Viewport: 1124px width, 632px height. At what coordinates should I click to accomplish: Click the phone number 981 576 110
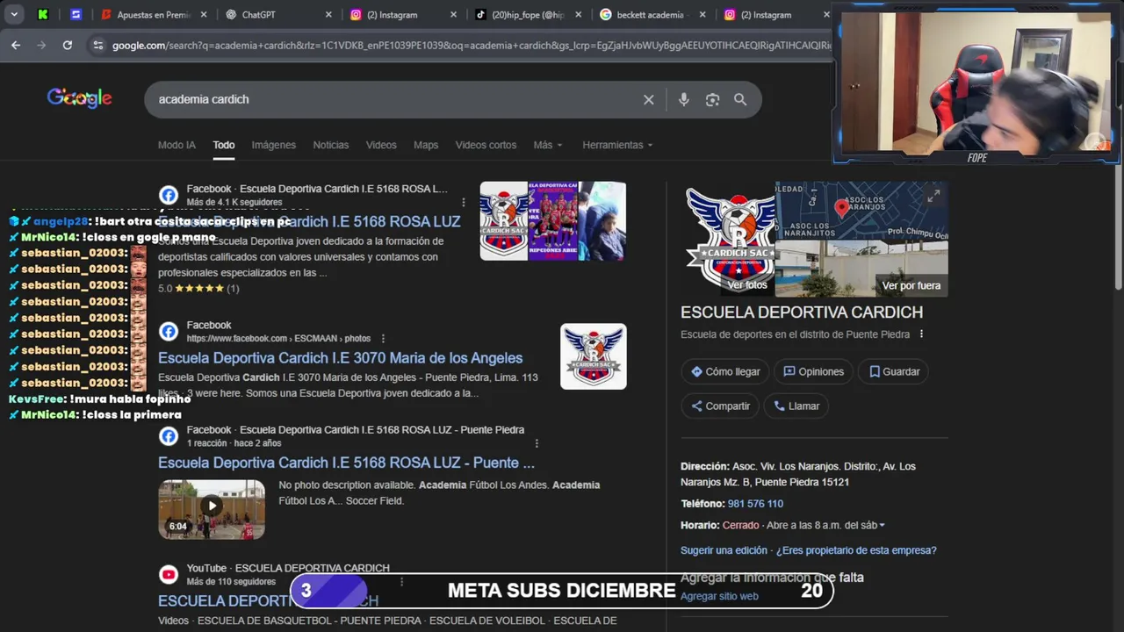[x=755, y=504]
